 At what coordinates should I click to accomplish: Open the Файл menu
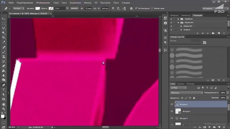(x=11, y=3)
